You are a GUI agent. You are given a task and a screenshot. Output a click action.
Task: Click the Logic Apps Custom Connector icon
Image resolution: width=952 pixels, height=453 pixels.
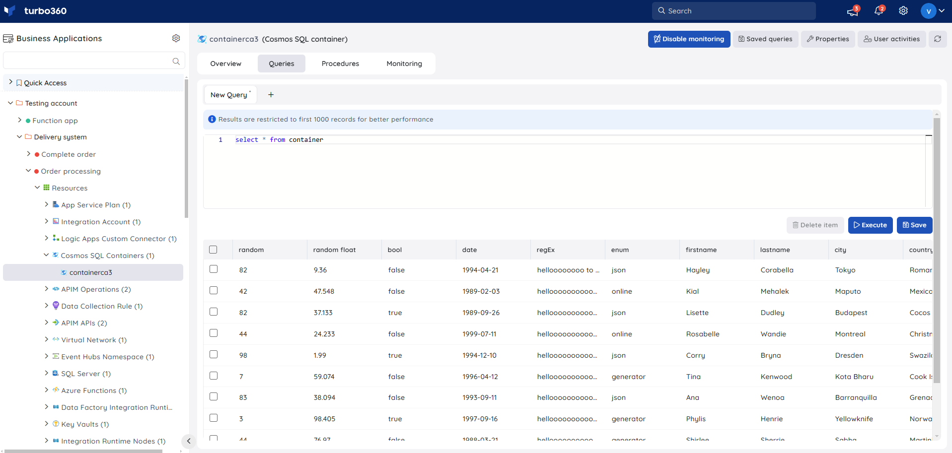coord(56,238)
